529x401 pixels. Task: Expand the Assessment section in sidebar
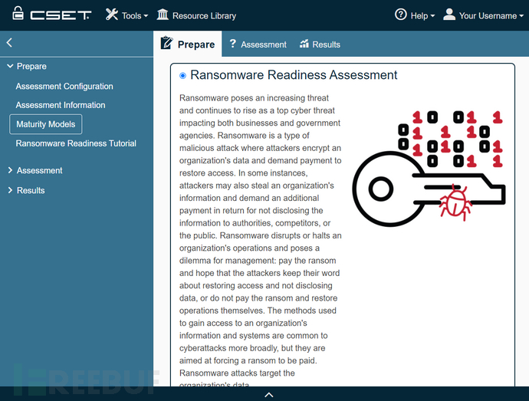tap(39, 170)
